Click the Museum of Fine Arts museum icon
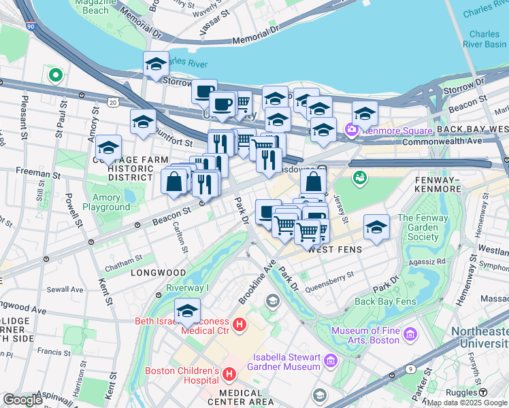The image size is (509, 408). click(x=410, y=334)
